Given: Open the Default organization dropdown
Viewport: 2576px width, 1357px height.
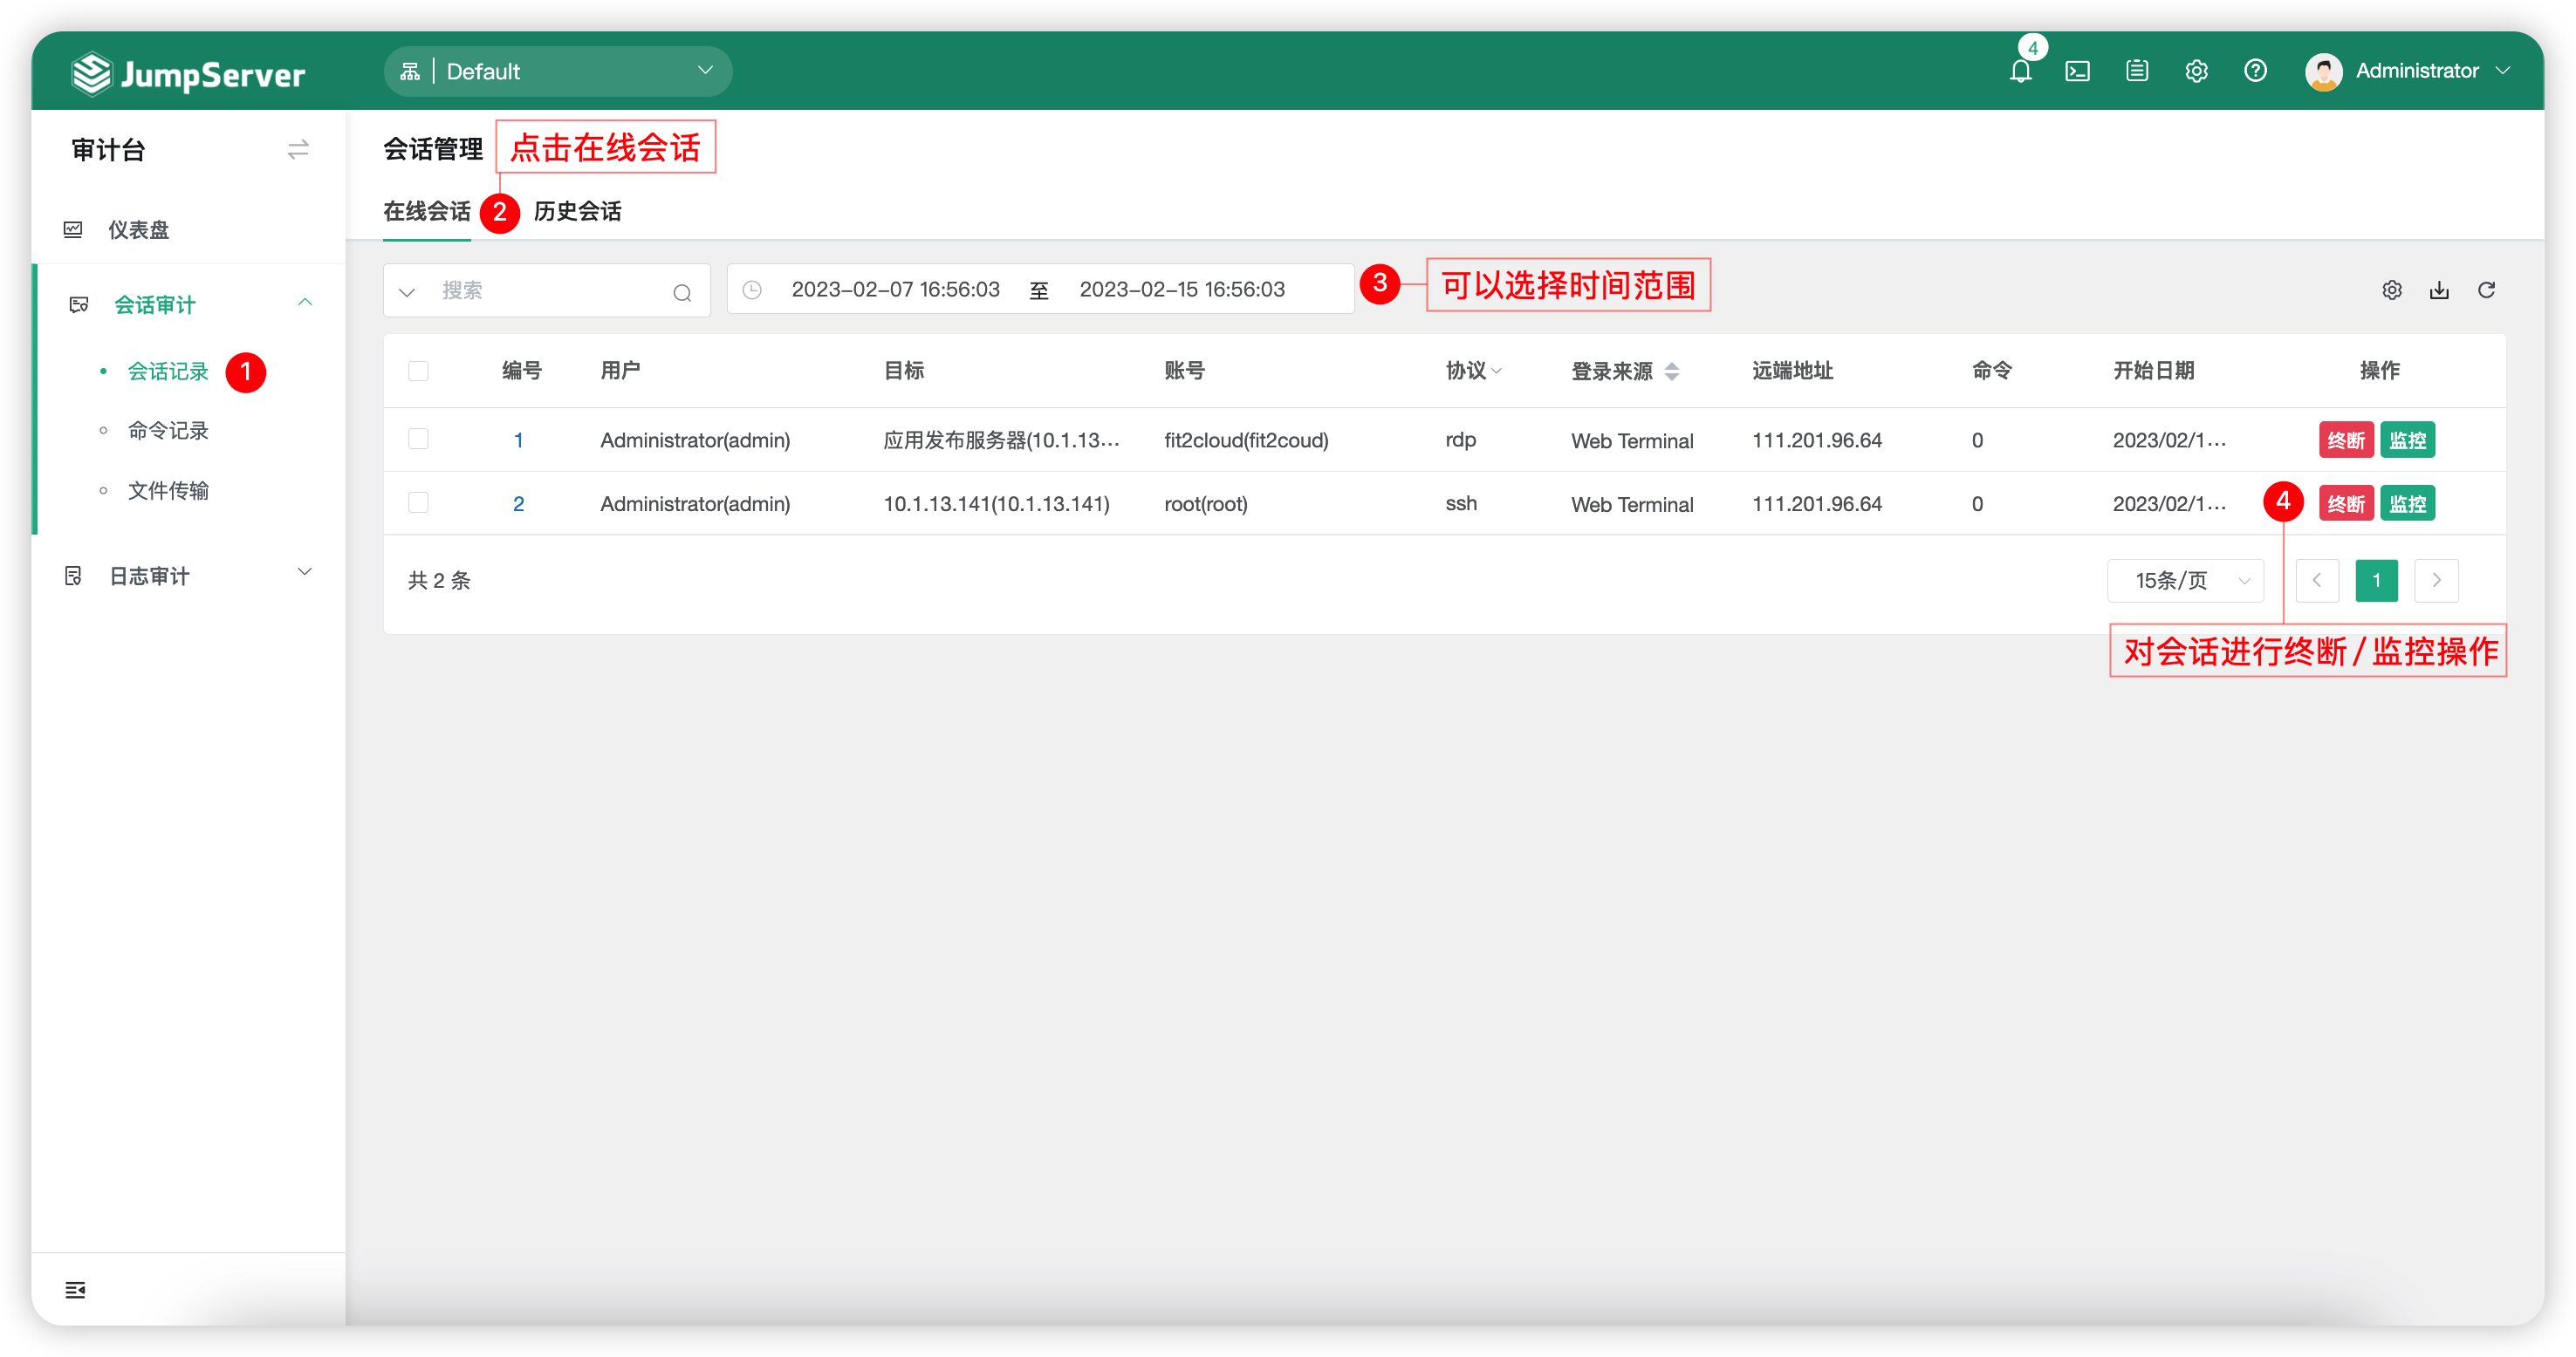Looking at the screenshot, I should (x=558, y=71).
